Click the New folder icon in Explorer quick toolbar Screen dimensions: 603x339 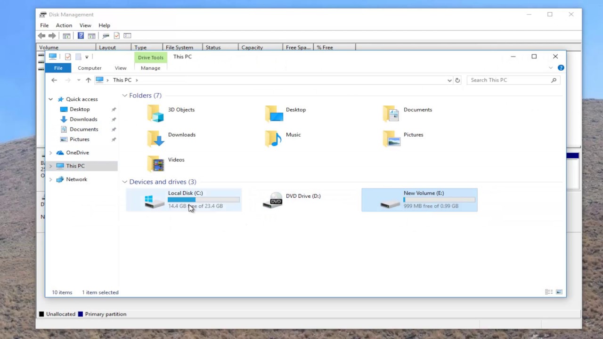point(78,57)
